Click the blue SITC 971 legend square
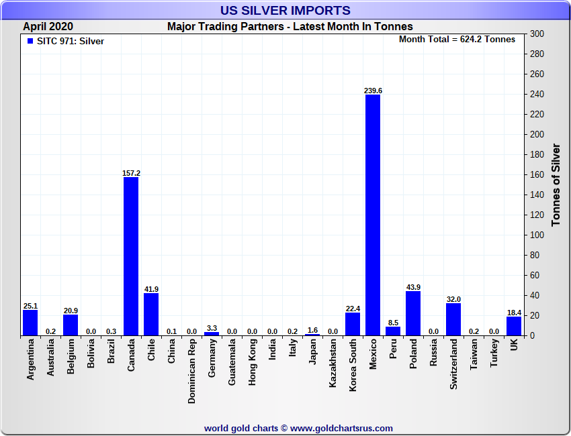 pyautogui.click(x=30, y=41)
